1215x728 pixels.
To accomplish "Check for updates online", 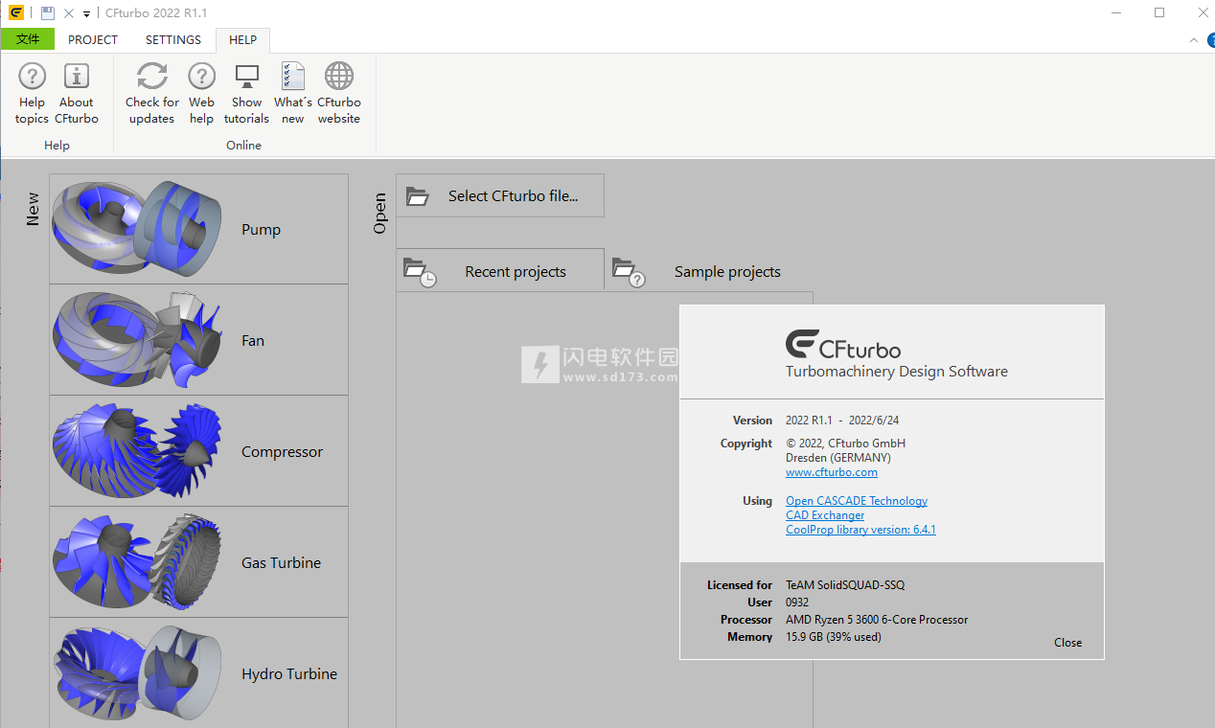I will pos(151,94).
